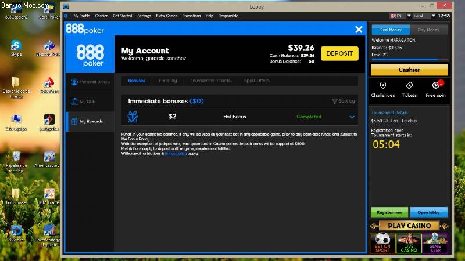The image size is (465, 261).
Task: Select the Tournament Tickets tab
Action: pyautogui.click(x=210, y=81)
